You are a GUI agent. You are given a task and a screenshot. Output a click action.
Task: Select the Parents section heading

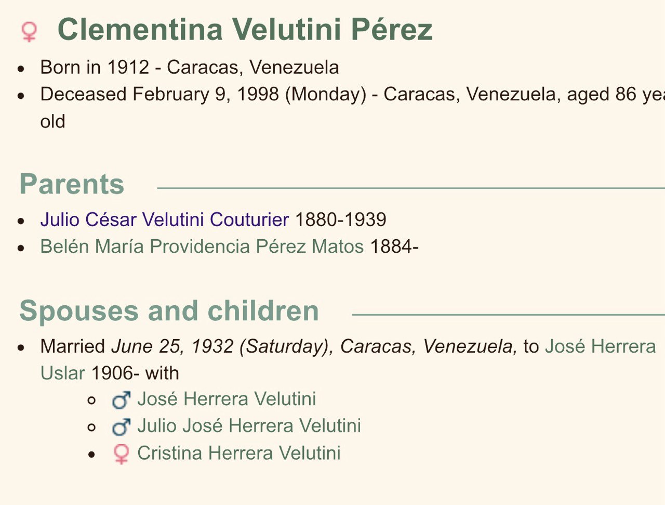pos(72,184)
